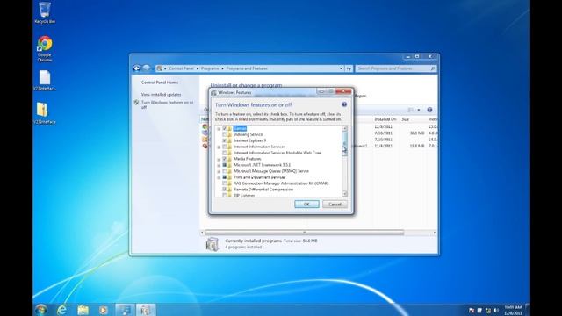The height and width of the screenshot is (316, 562).
Task: Open the network icon in system tray
Action: click(x=488, y=310)
